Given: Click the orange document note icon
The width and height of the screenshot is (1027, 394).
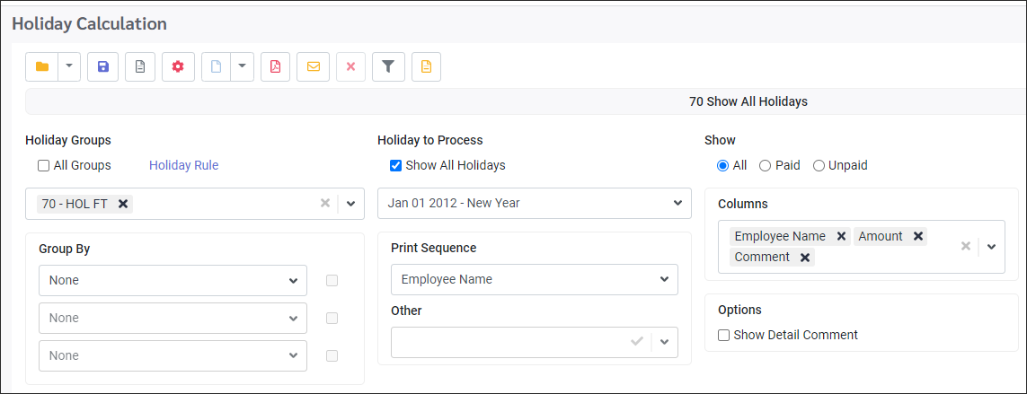Looking at the screenshot, I should (x=427, y=66).
